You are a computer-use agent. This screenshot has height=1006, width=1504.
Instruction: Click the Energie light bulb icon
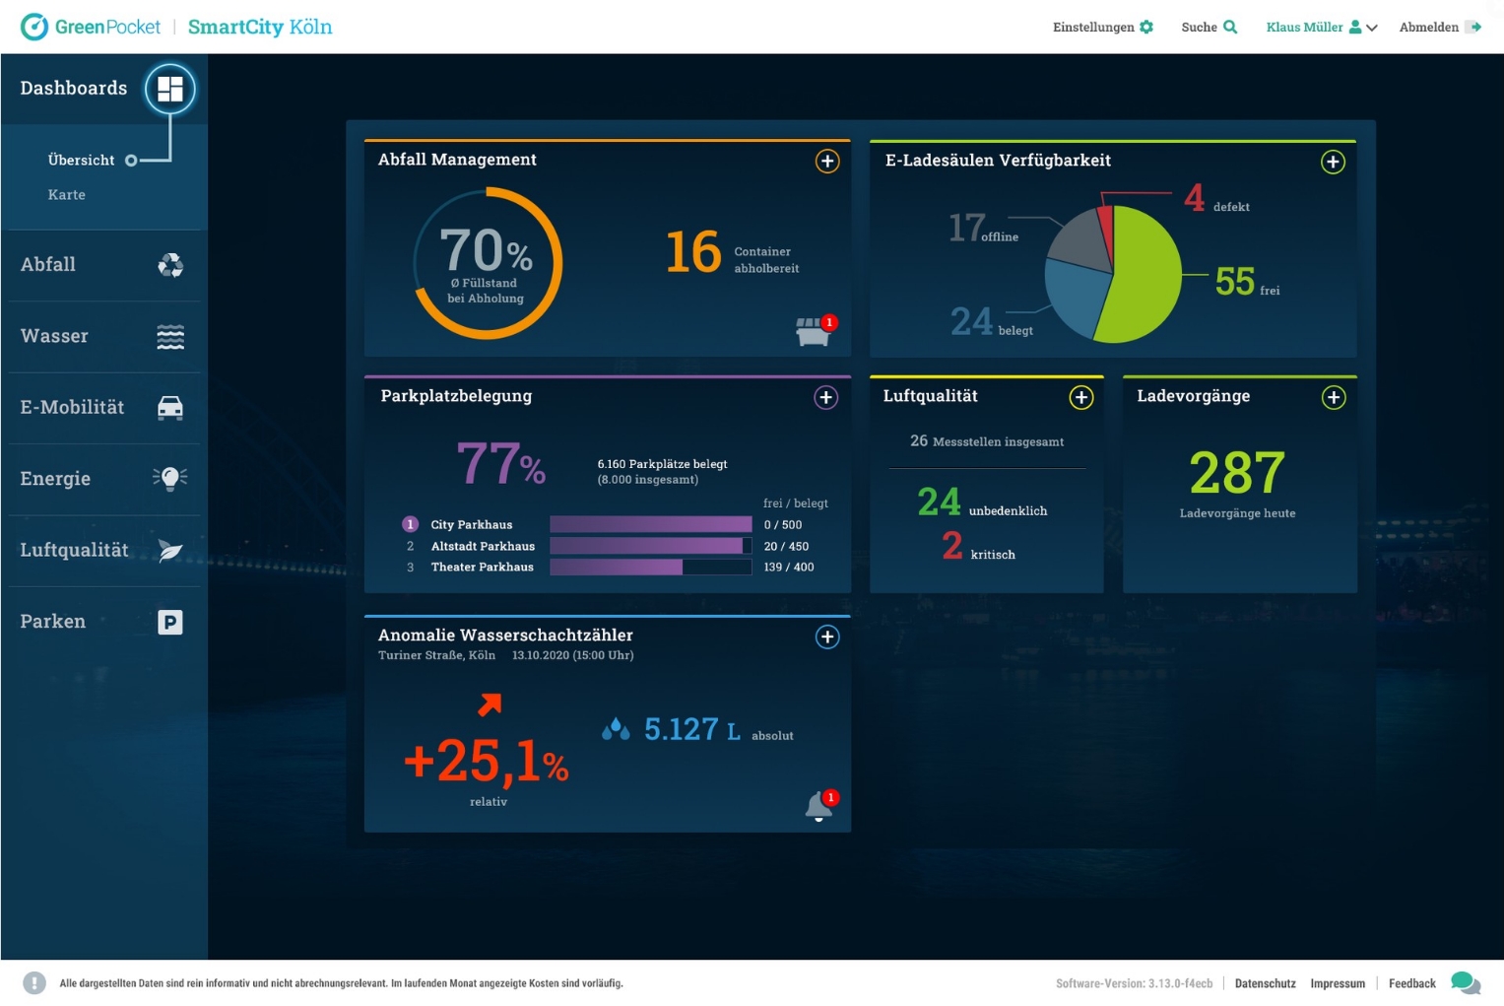click(170, 479)
